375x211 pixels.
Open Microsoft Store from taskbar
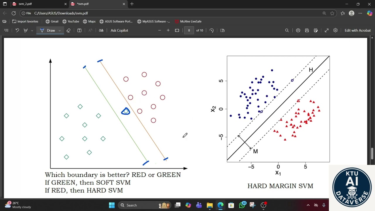pos(231,205)
